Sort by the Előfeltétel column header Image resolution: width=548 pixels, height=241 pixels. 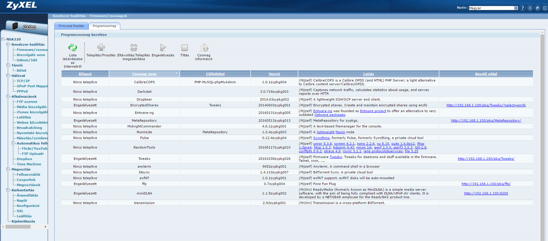pos(215,74)
